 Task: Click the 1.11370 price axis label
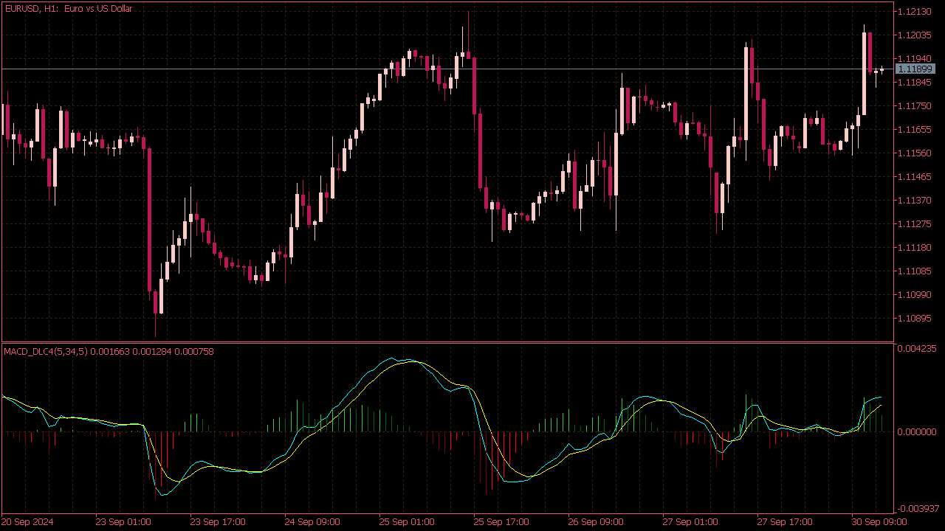pos(915,201)
